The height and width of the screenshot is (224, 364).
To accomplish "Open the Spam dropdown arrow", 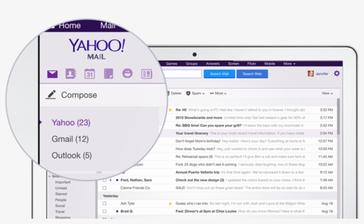I will click(x=204, y=93).
